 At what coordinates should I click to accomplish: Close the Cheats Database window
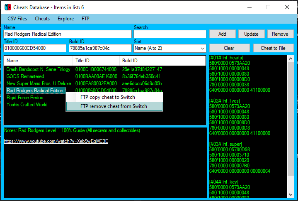pos(287,7)
